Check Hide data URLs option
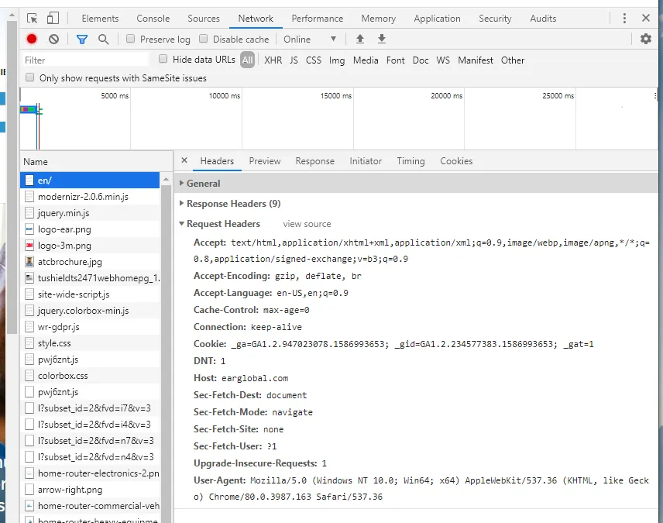Screen dimensions: 663x523 pyautogui.click(x=163, y=59)
